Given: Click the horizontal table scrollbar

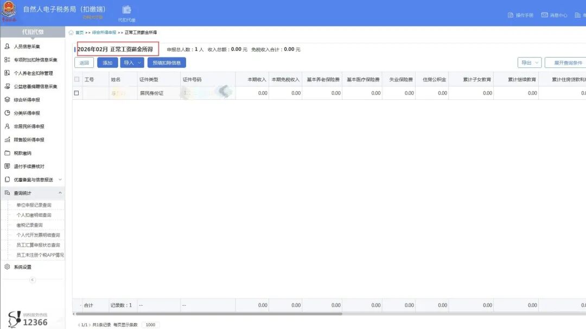Looking at the screenshot, I should pyautogui.click(x=208, y=314).
